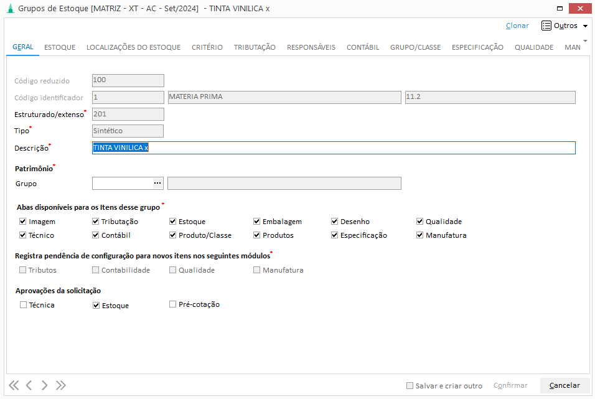Show more tabs with overflow arrow
595x399 pixels.
[585, 40]
